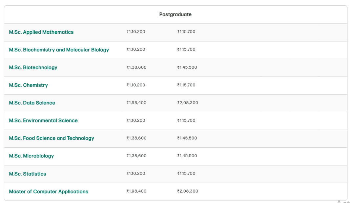Select the M.Sc. Environmental Science link

[x=43, y=120]
